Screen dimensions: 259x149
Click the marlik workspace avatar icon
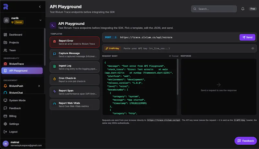click(6, 20)
